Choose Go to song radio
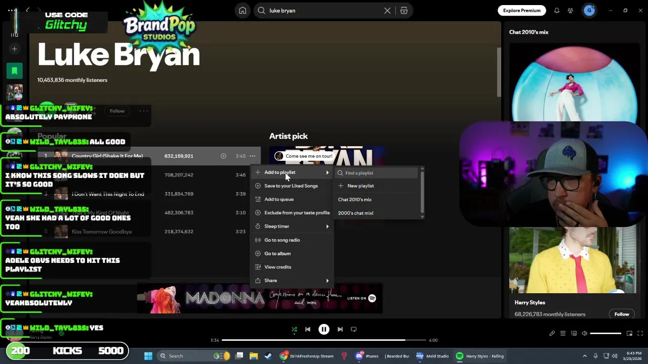 (292, 240)
